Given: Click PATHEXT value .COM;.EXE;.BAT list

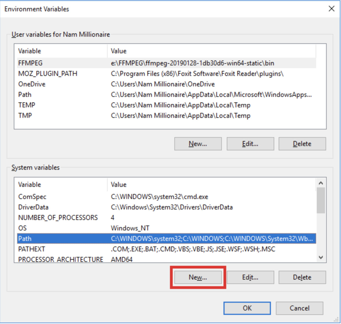Looking at the screenshot, I should pos(193,249).
